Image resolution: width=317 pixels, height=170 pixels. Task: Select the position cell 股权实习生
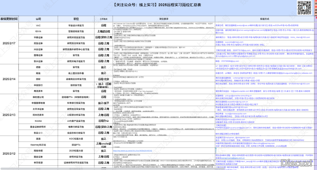click(x=76, y=85)
